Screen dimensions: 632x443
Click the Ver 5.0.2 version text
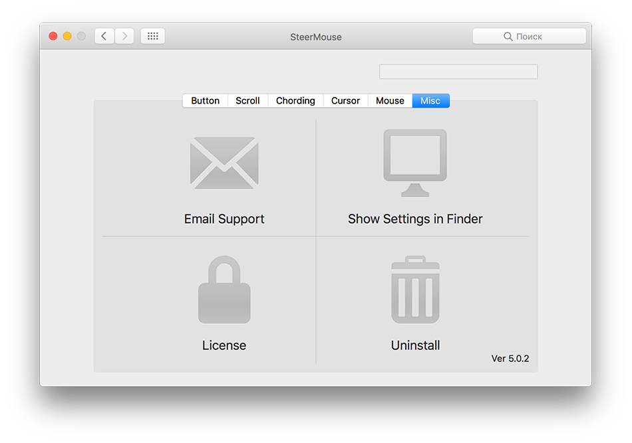(x=510, y=359)
